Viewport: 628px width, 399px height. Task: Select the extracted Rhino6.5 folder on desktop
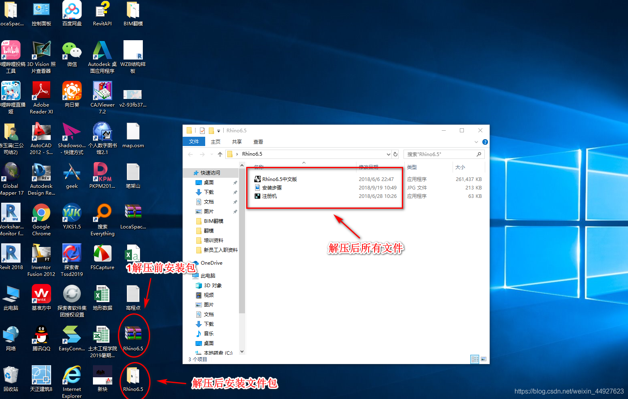point(133,379)
